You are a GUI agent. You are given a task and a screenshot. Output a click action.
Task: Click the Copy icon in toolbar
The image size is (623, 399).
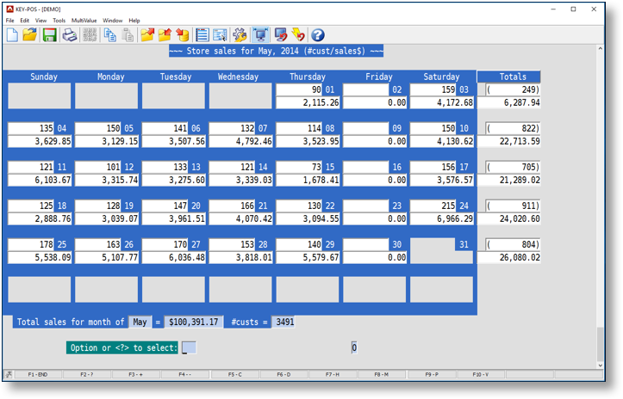click(109, 35)
